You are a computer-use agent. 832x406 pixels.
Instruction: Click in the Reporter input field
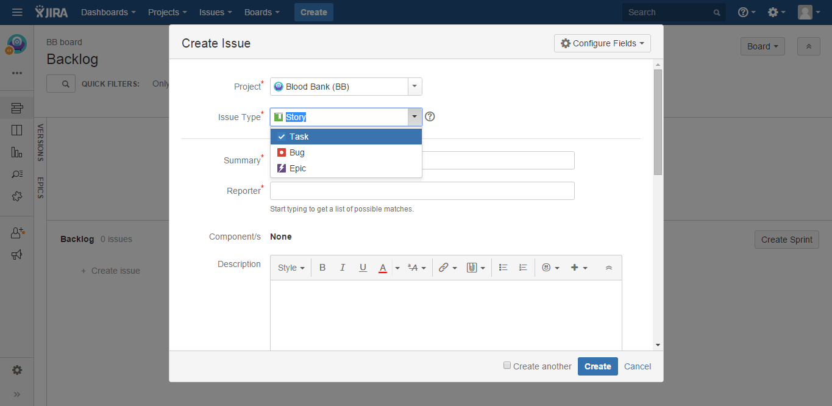click(x=422, y=191)
